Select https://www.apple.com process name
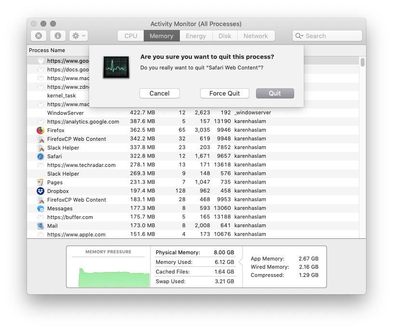The width and height of the screenshot is (393, 330). pos(76,234)
